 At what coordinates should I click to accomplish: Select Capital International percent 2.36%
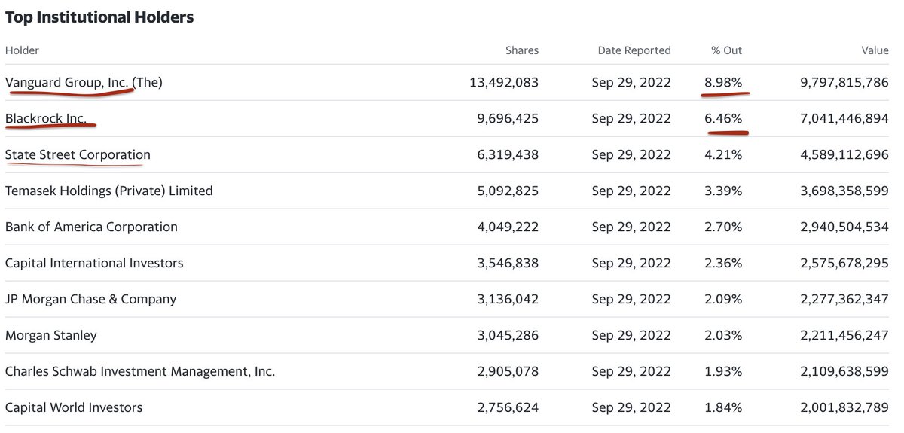tap(723, 263)
